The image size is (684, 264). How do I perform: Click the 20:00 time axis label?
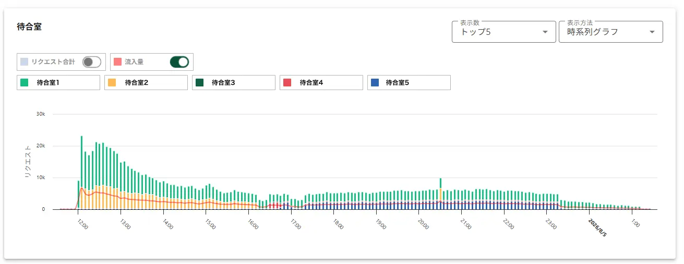424,224
